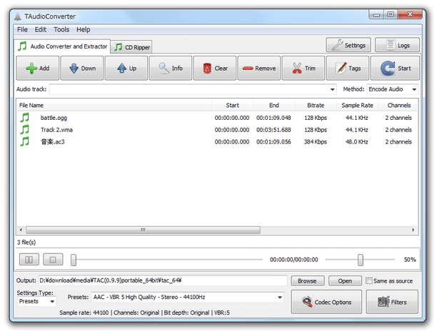Click the music note icon beside Track 2.wma

click(x=24, y=130)
